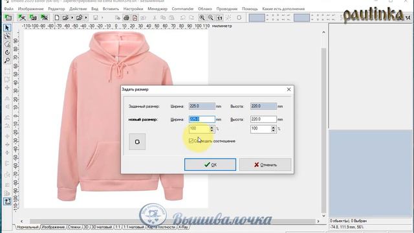Click the scissors cut icon in top toolbar
Viewport: 414px width, 233px height.
[x=155, y=17]
